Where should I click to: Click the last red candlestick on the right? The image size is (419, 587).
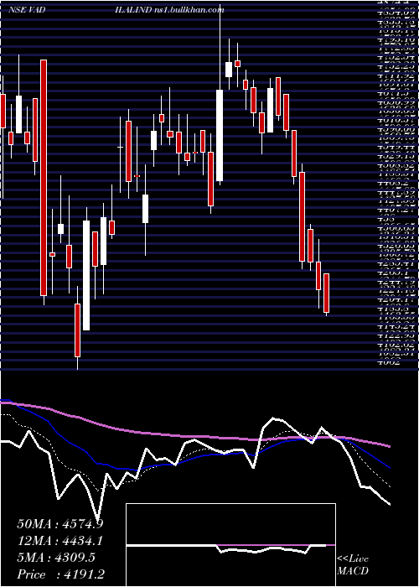(x=326, y=293)
